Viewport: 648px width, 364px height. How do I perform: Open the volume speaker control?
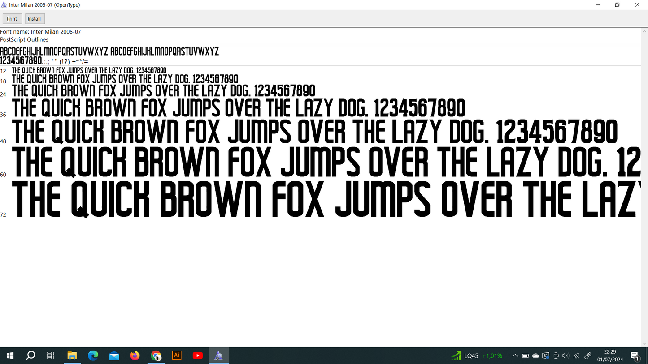565,356
